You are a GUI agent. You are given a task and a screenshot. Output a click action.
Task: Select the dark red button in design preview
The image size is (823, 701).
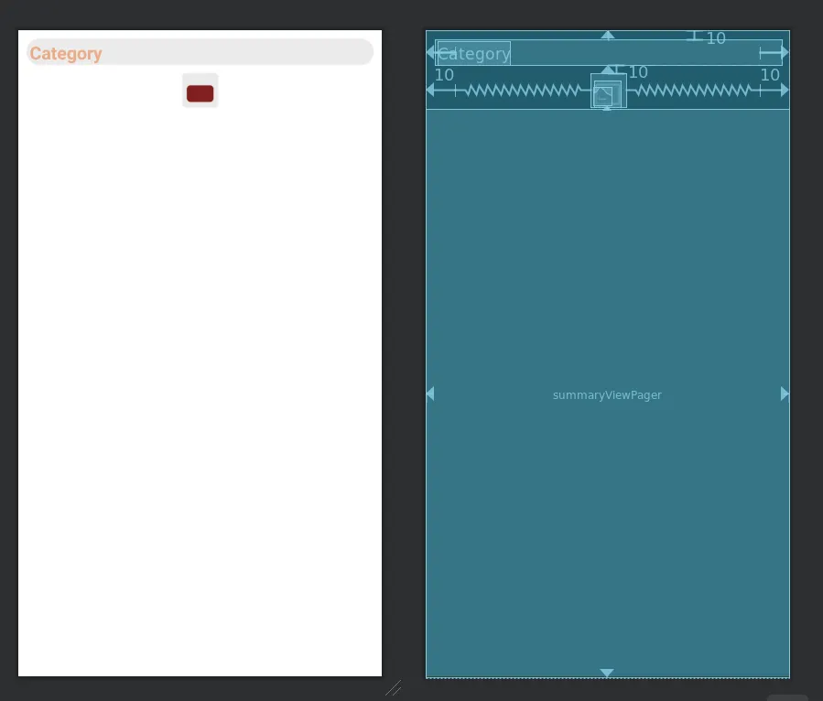pyautogui.click(x=200, y=93)
